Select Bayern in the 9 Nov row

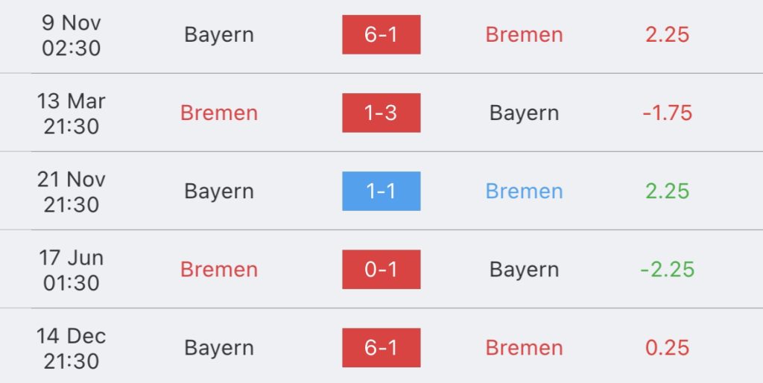219,36
